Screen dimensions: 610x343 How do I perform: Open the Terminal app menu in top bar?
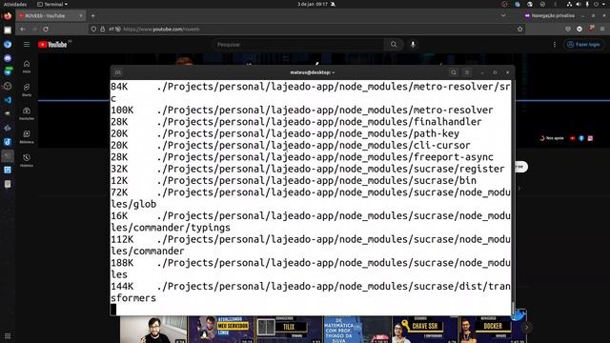click(52, 4)
